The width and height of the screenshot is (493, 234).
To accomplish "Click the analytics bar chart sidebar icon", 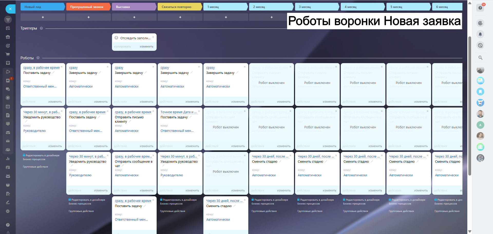I will (8, 159).
